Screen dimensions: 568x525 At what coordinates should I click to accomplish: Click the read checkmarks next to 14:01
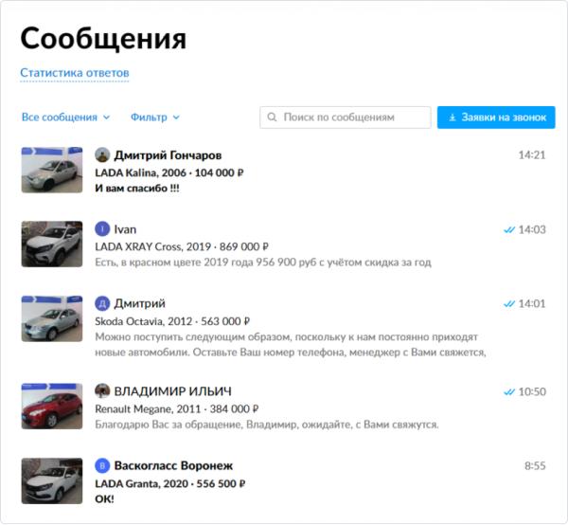(x=509, y=304)
